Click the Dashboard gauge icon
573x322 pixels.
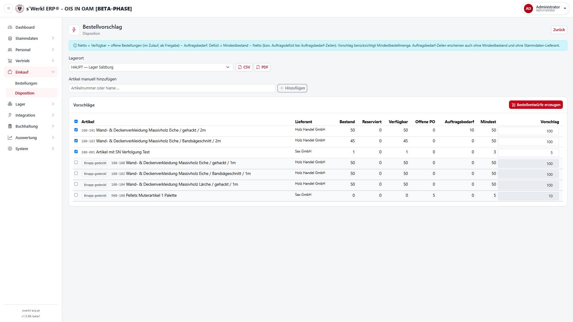(x=10, y=27)
